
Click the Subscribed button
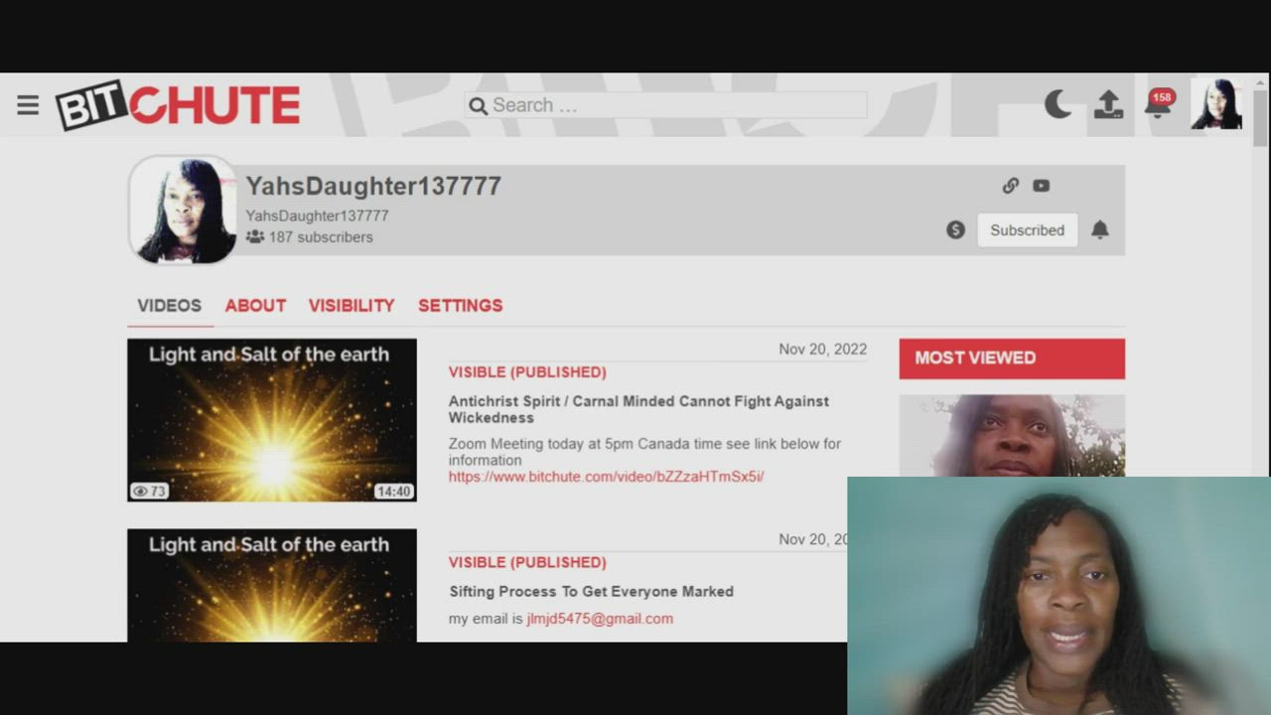pyautogui.click(x=1027, y=230)
